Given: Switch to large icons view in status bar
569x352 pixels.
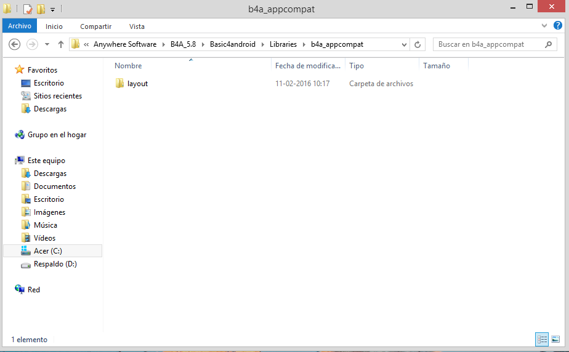Looking at the screenshot, I should 555,339.
